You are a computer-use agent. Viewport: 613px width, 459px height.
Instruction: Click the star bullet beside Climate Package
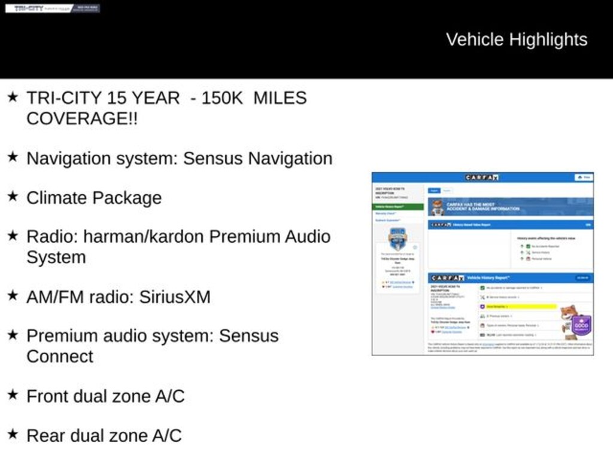pyautogui.click(x=13, y=197)
